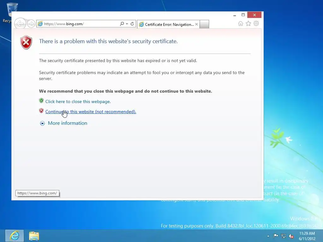The height and width of the screenshot is (242, 323).
Task: Open the Action Center flag icon
Action: click(276, 236)
